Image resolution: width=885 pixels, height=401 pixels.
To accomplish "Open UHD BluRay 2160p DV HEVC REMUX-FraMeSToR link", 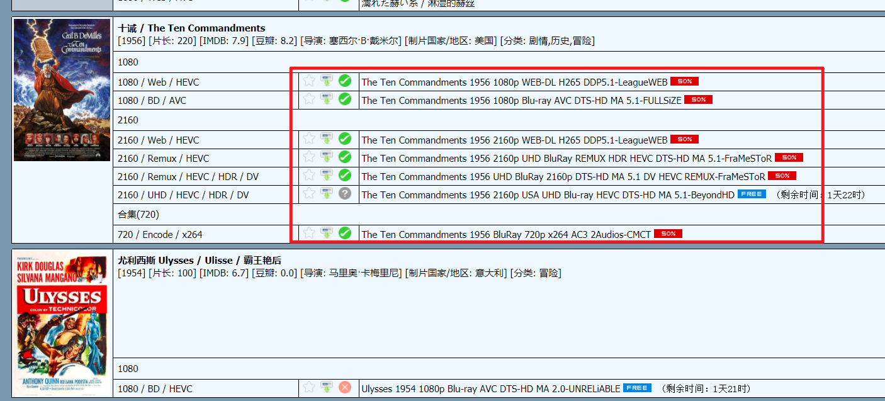I will 563,176.
